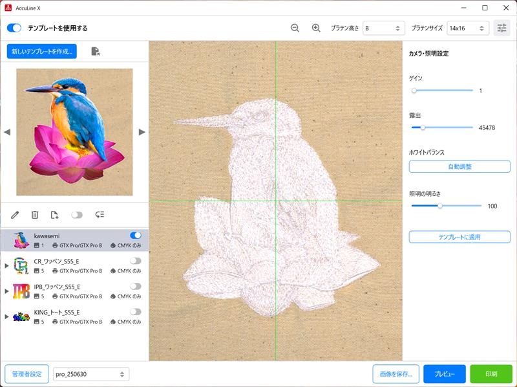Expand the KING_トート_S55_E template row
This screenshot has width=517, height=387.
[x=6, y=316]
